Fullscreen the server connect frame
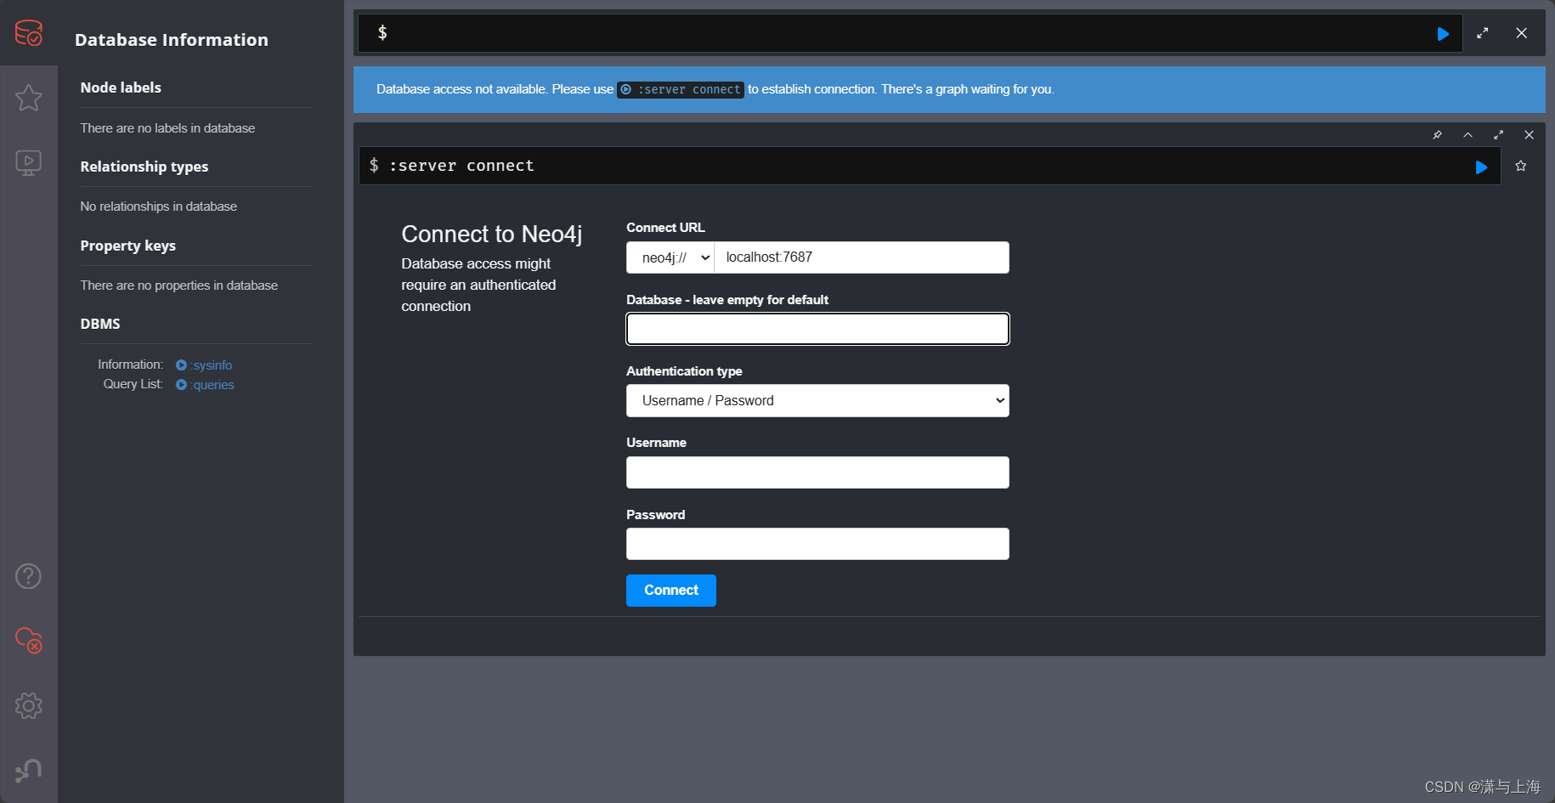1555x803 pixels. point(1499,135)
